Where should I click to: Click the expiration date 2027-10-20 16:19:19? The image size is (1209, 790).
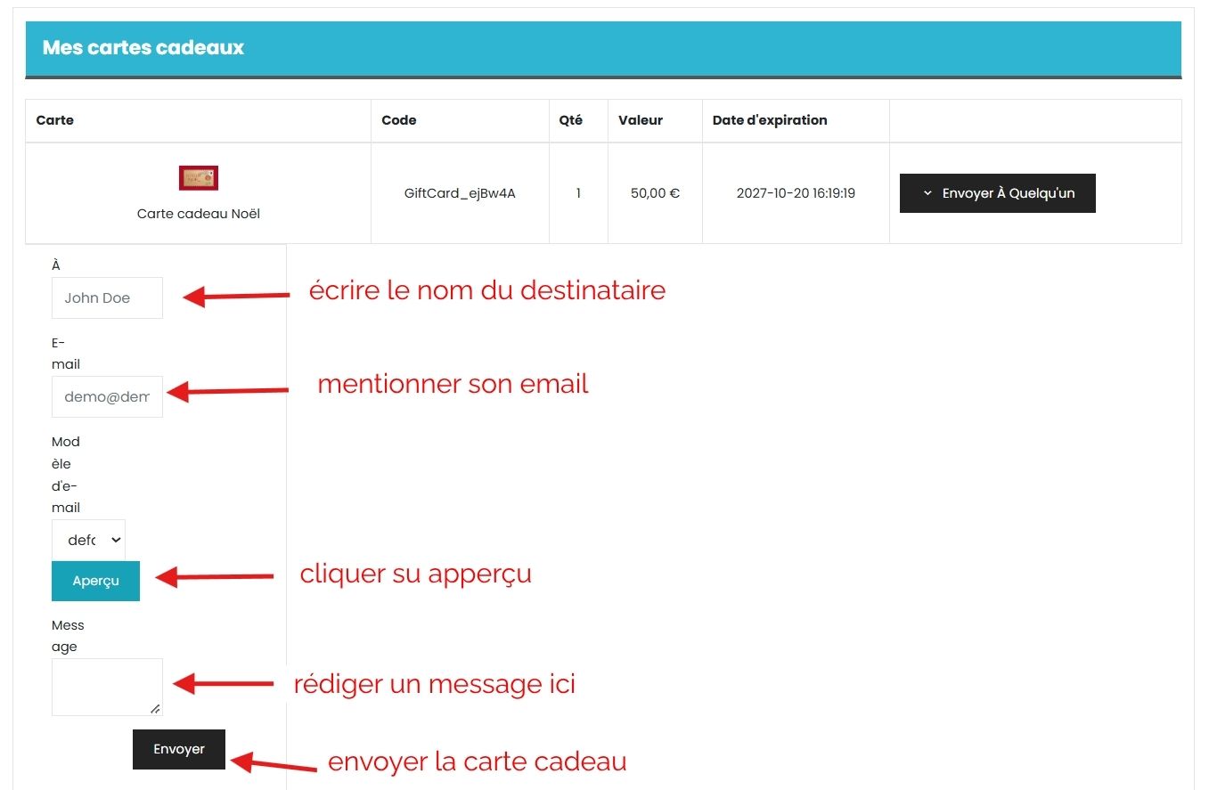click(796, 192)
